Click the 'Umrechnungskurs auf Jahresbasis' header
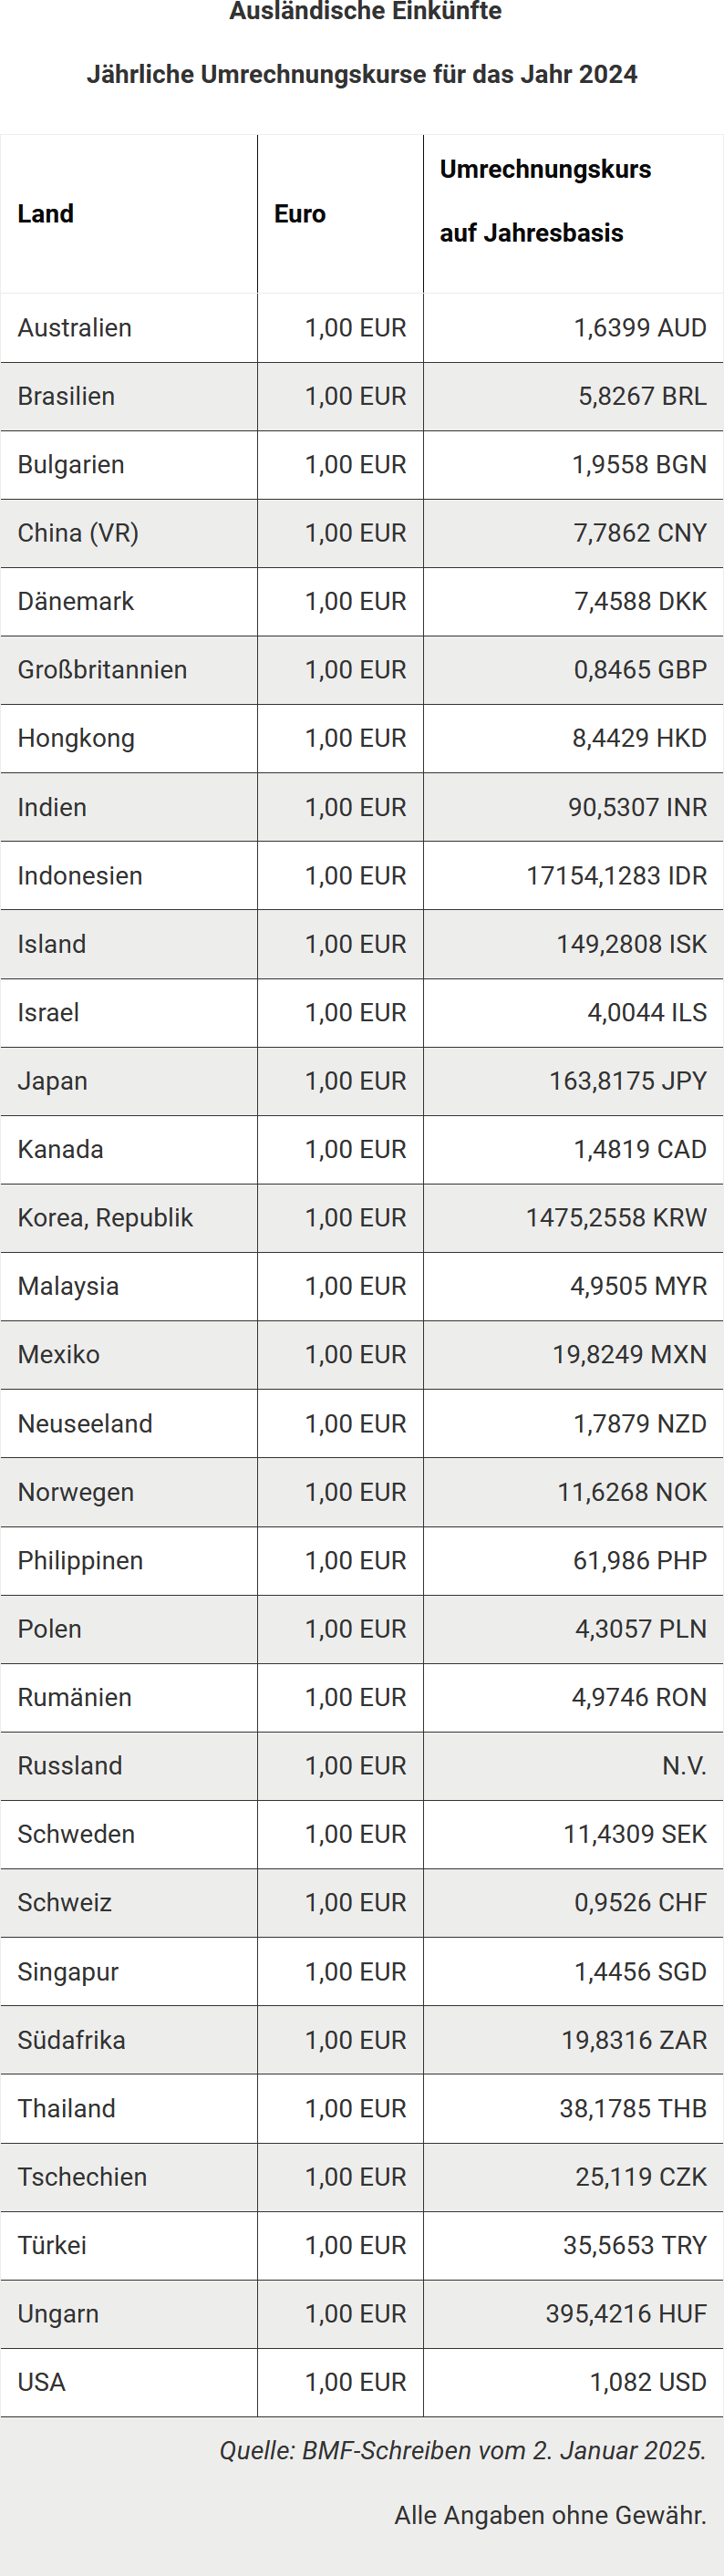724x2576 pixels. click(x=545, y=201)
